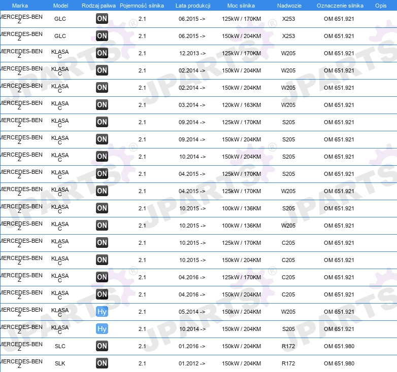Viewport: 397px width, 372px height.
Task: Click the ON icon in the 10.2015 150kW C205 row
Action: [102, 259]
